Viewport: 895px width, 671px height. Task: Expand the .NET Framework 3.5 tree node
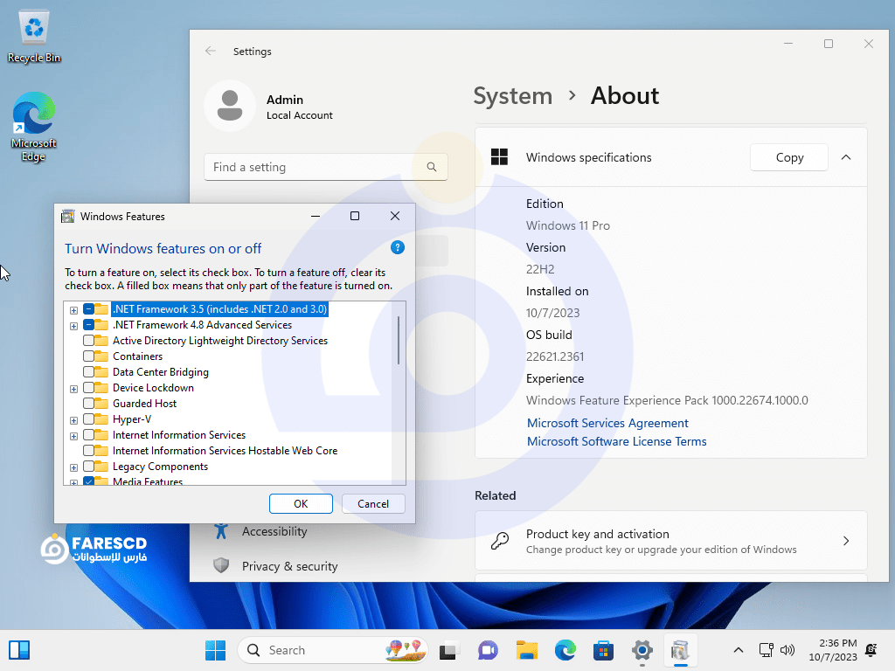[x=73, y=310]
